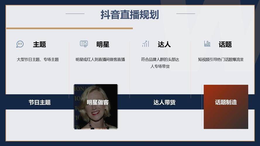Select the heading 明星
The image size is (260, 146).
(x=103, y=44)
